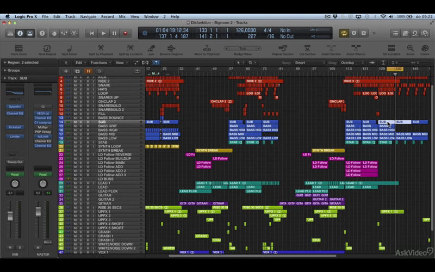435x272 pixels.
Task: Click the Repeat Section tool
Action: (283, 50)
